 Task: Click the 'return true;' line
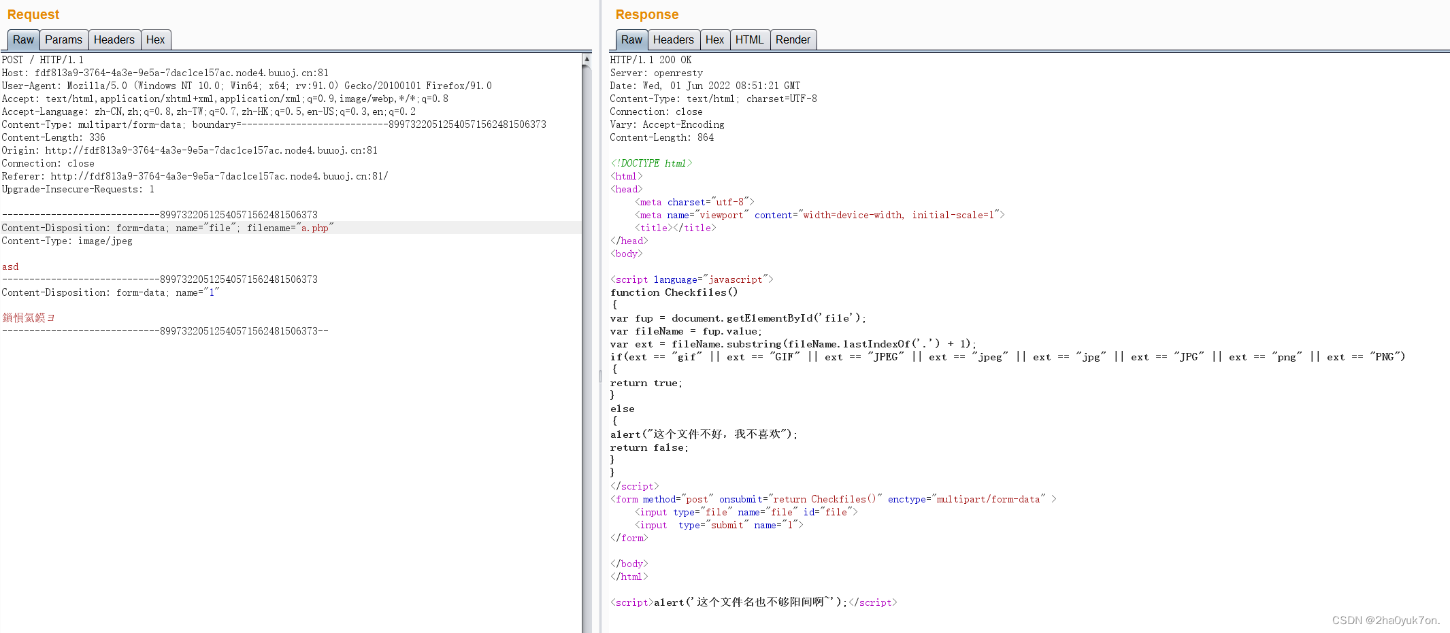point(646,383)
